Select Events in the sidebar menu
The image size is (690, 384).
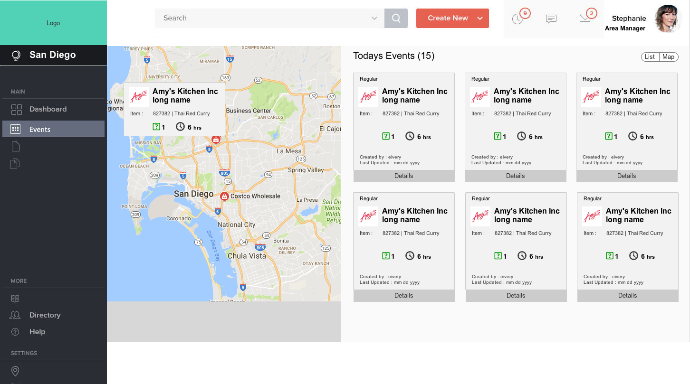(40, 129)
